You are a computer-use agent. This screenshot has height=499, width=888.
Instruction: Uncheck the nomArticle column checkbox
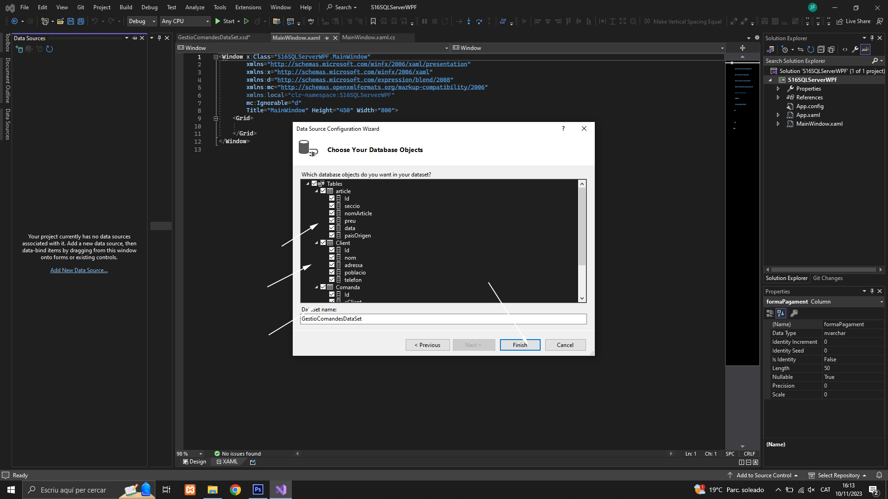click(x=332, y=213)
